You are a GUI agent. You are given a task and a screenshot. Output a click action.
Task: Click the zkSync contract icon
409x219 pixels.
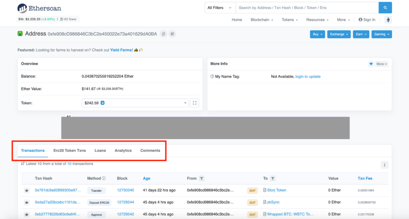pos(264,202)
